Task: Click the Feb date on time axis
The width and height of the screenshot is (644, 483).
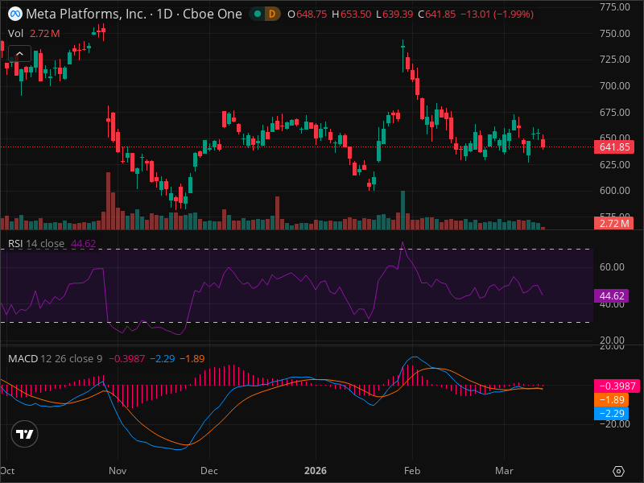Action: 412,471
